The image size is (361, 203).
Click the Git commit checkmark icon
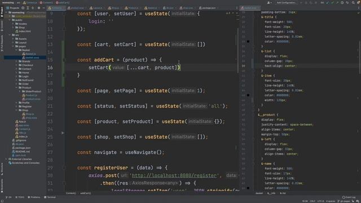click(x=332, y=3)
